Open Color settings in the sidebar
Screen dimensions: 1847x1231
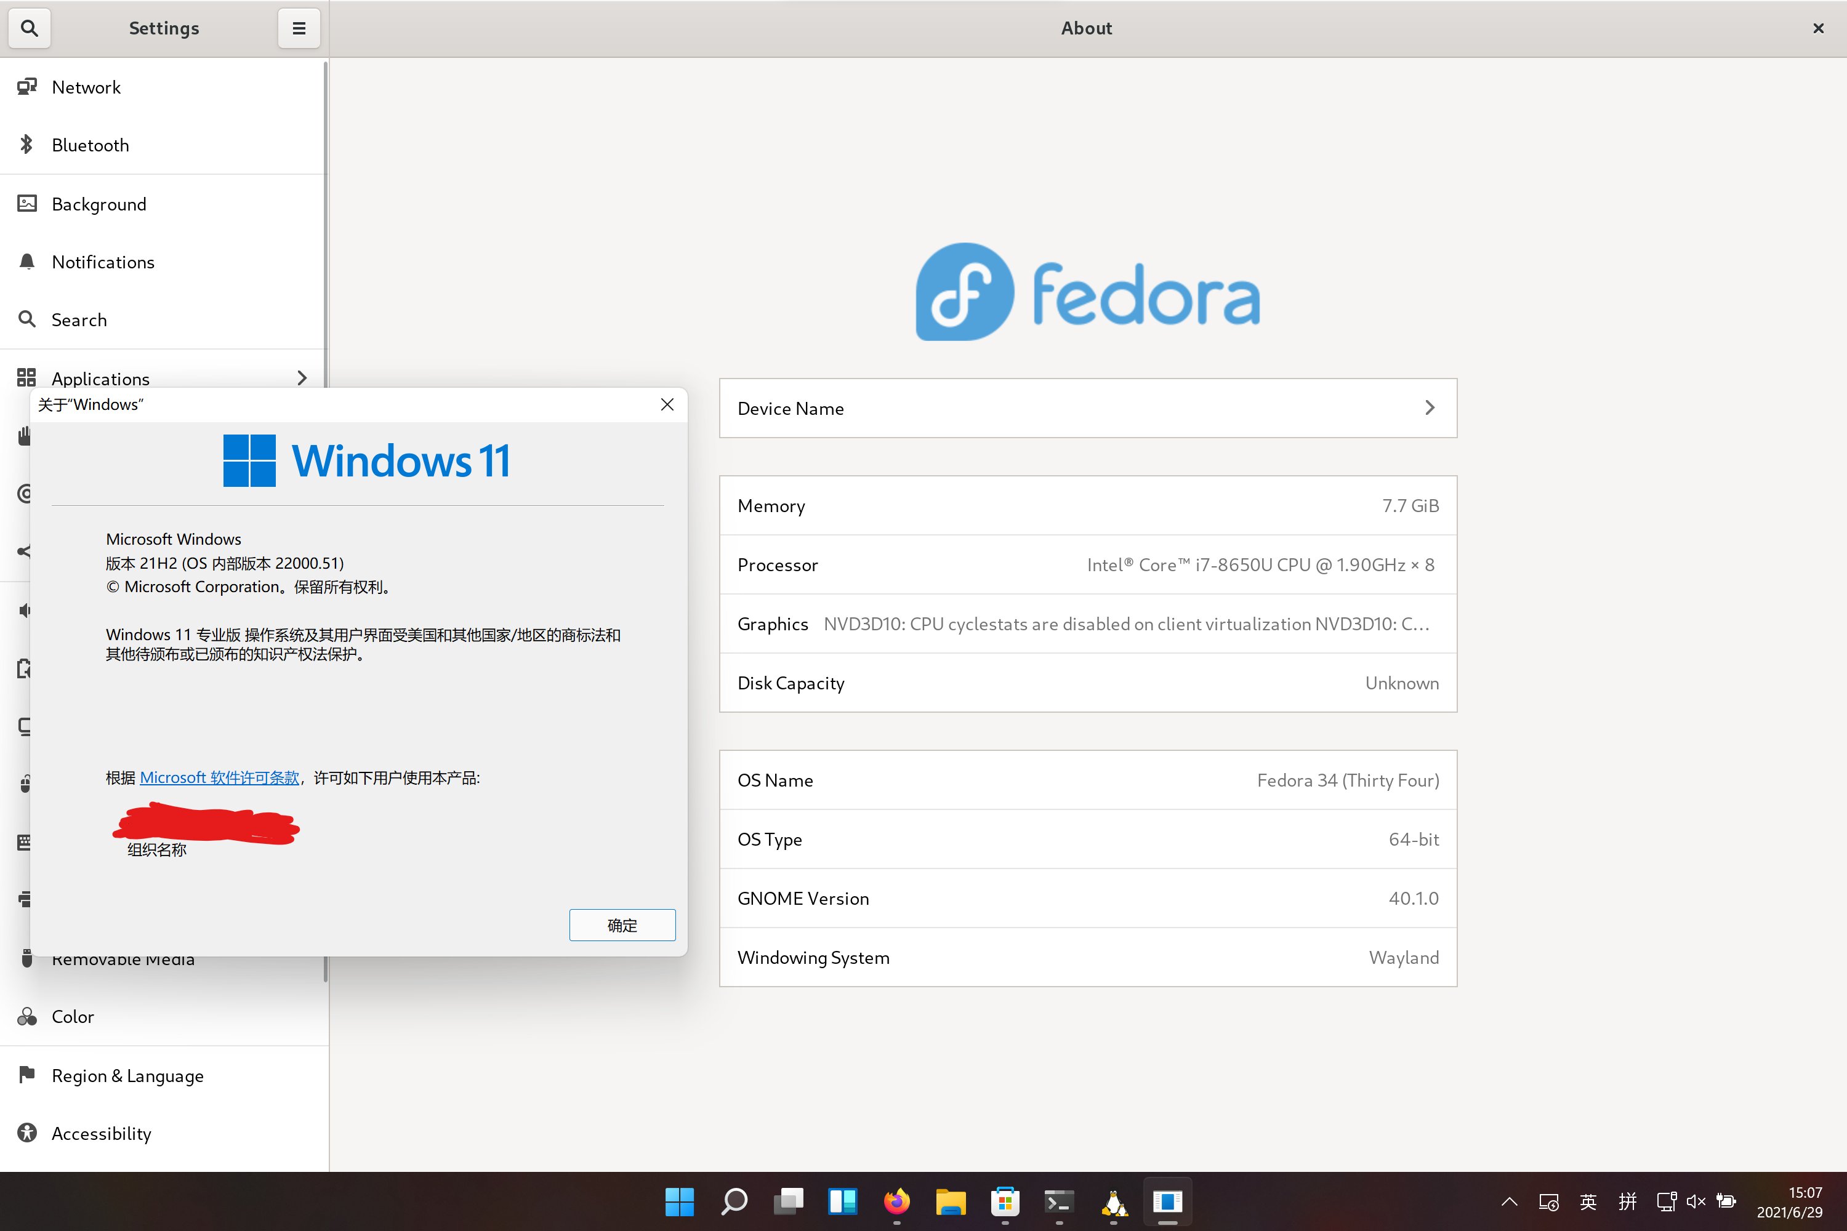(164, 1017)
